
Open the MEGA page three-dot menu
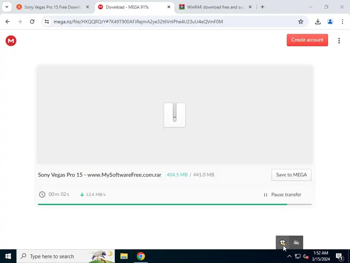(x=339, y=41)
